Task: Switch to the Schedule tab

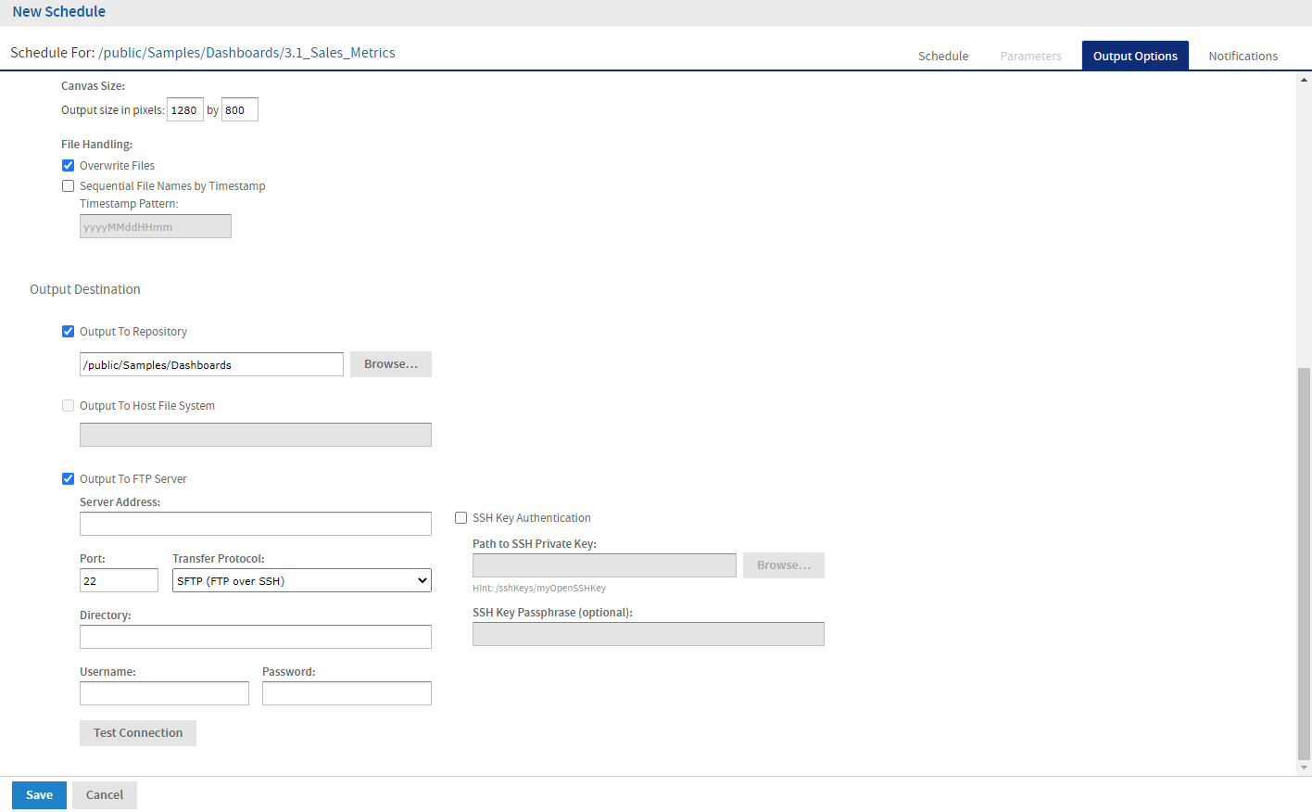Action: (x=943, y=56)
